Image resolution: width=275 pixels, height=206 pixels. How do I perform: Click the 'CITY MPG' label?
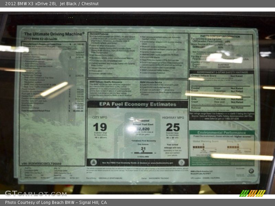tap(100, 117)
